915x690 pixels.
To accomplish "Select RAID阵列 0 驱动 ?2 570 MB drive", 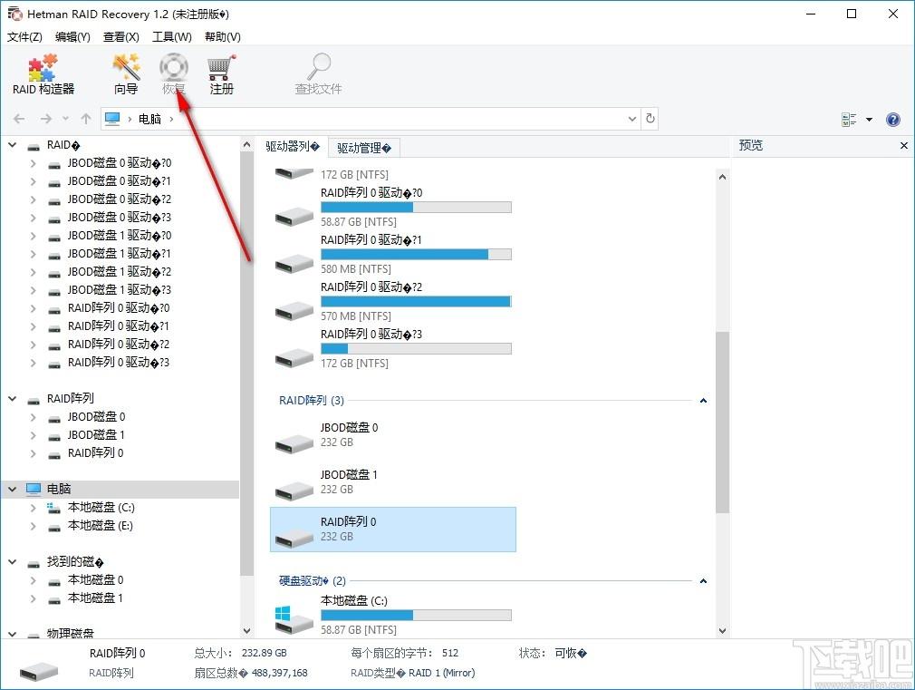I will [x=393, y=301].
